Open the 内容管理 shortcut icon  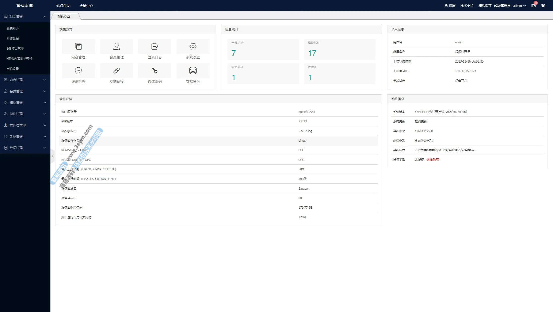point(78,47)
